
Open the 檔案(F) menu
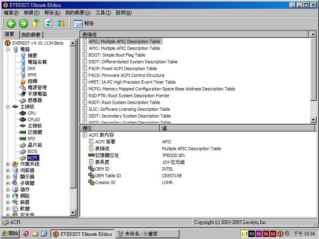click(11, 13)
